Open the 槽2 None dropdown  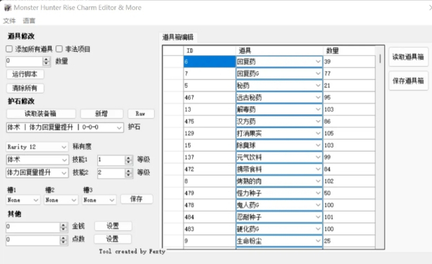61,200
